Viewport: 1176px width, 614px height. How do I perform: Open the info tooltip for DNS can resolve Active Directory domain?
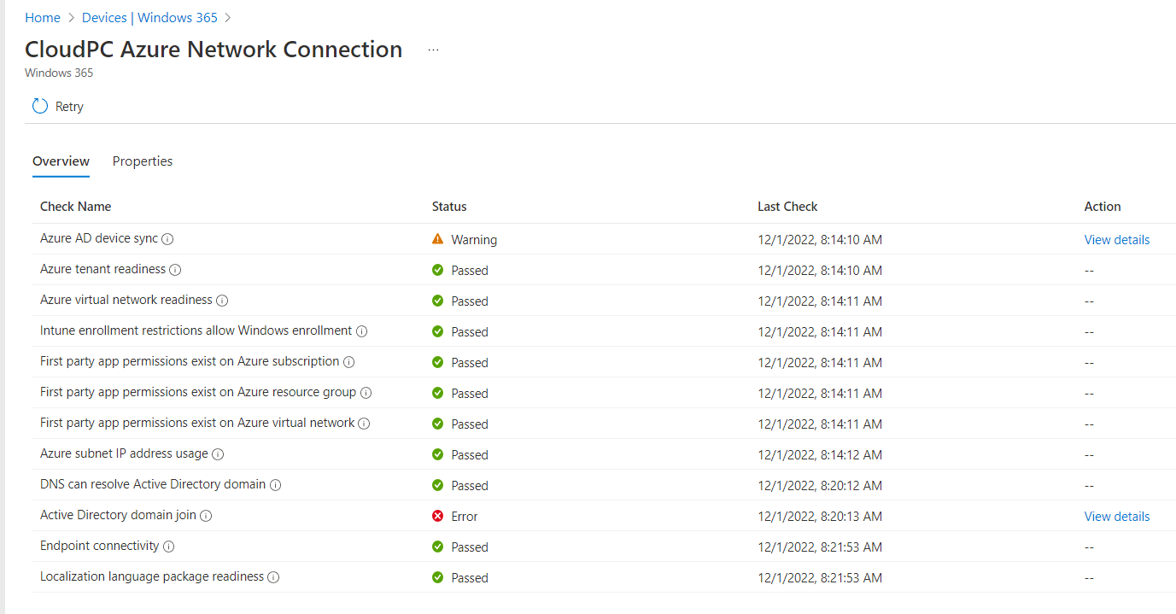pyautogui.click(x=275, y=485)
